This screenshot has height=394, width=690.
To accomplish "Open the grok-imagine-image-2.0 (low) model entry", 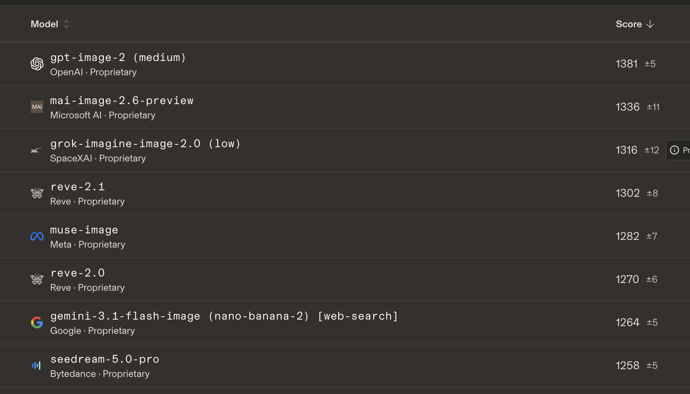I will pos(145,144).
